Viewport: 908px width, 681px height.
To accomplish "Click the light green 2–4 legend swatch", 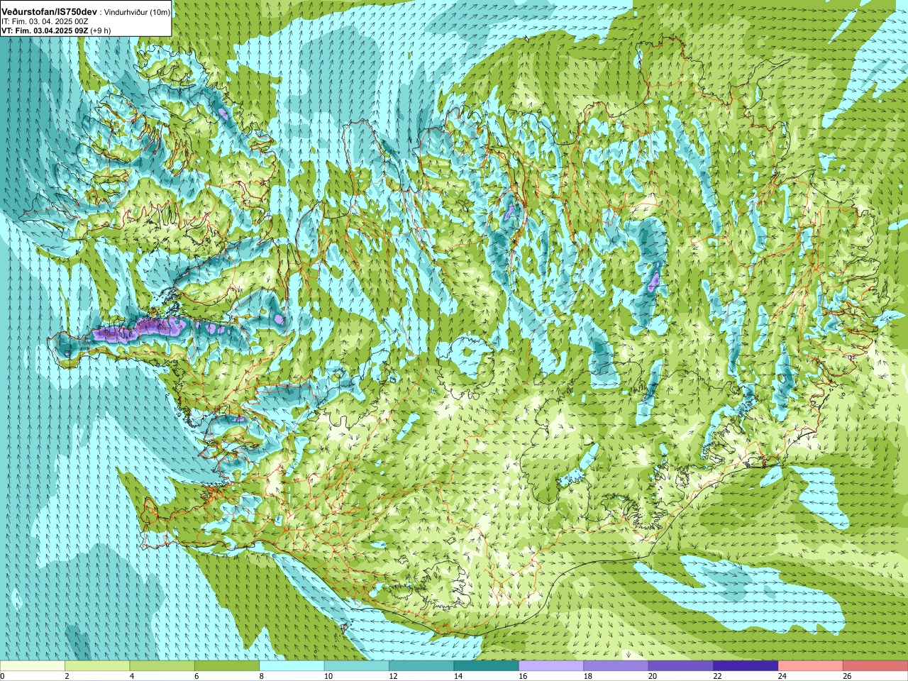I will [97, 666].
